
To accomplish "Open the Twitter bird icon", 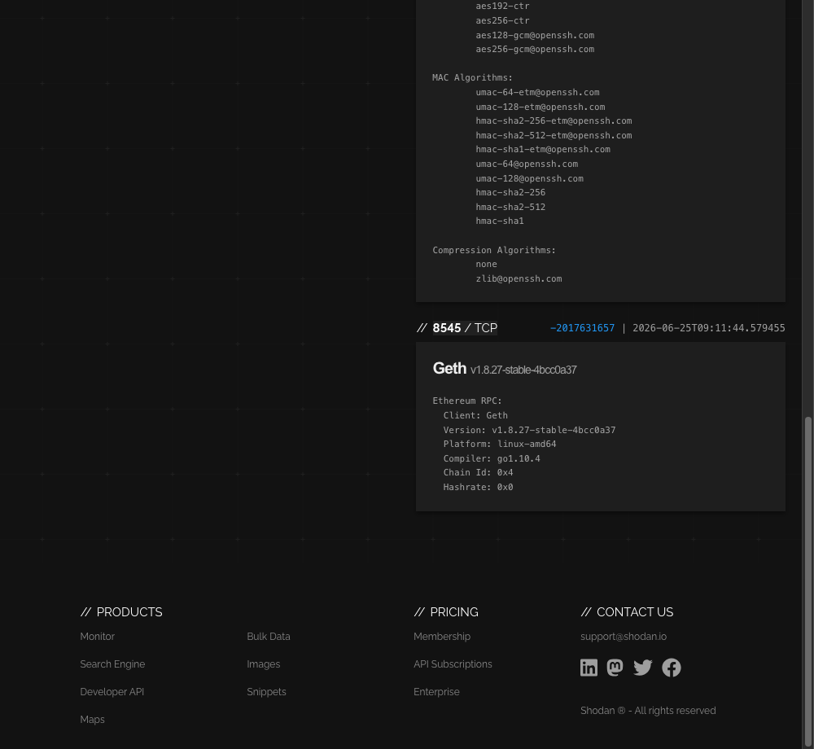I will click(x=643, y=668).
